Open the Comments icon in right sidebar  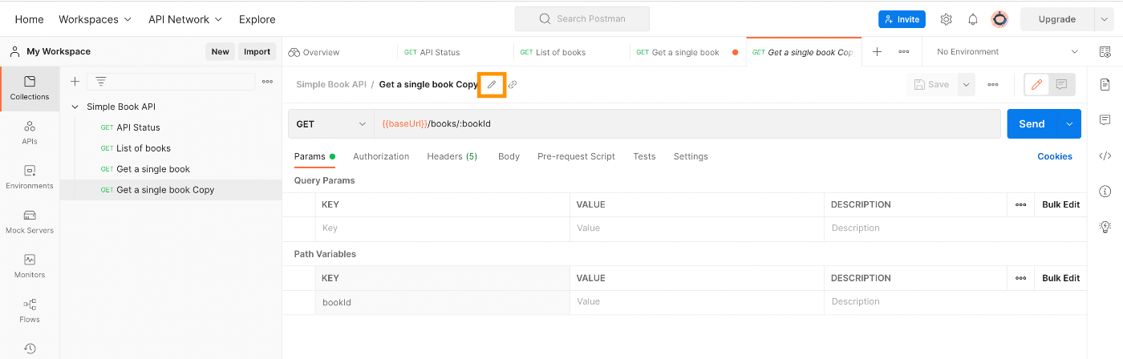point(1105,120)
